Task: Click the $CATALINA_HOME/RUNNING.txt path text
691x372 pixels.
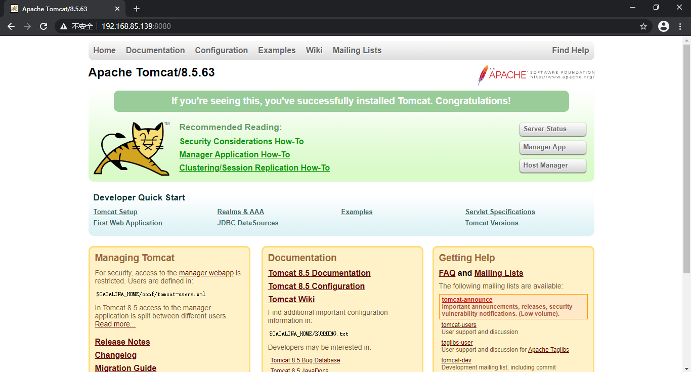Action: coord(309,334)
